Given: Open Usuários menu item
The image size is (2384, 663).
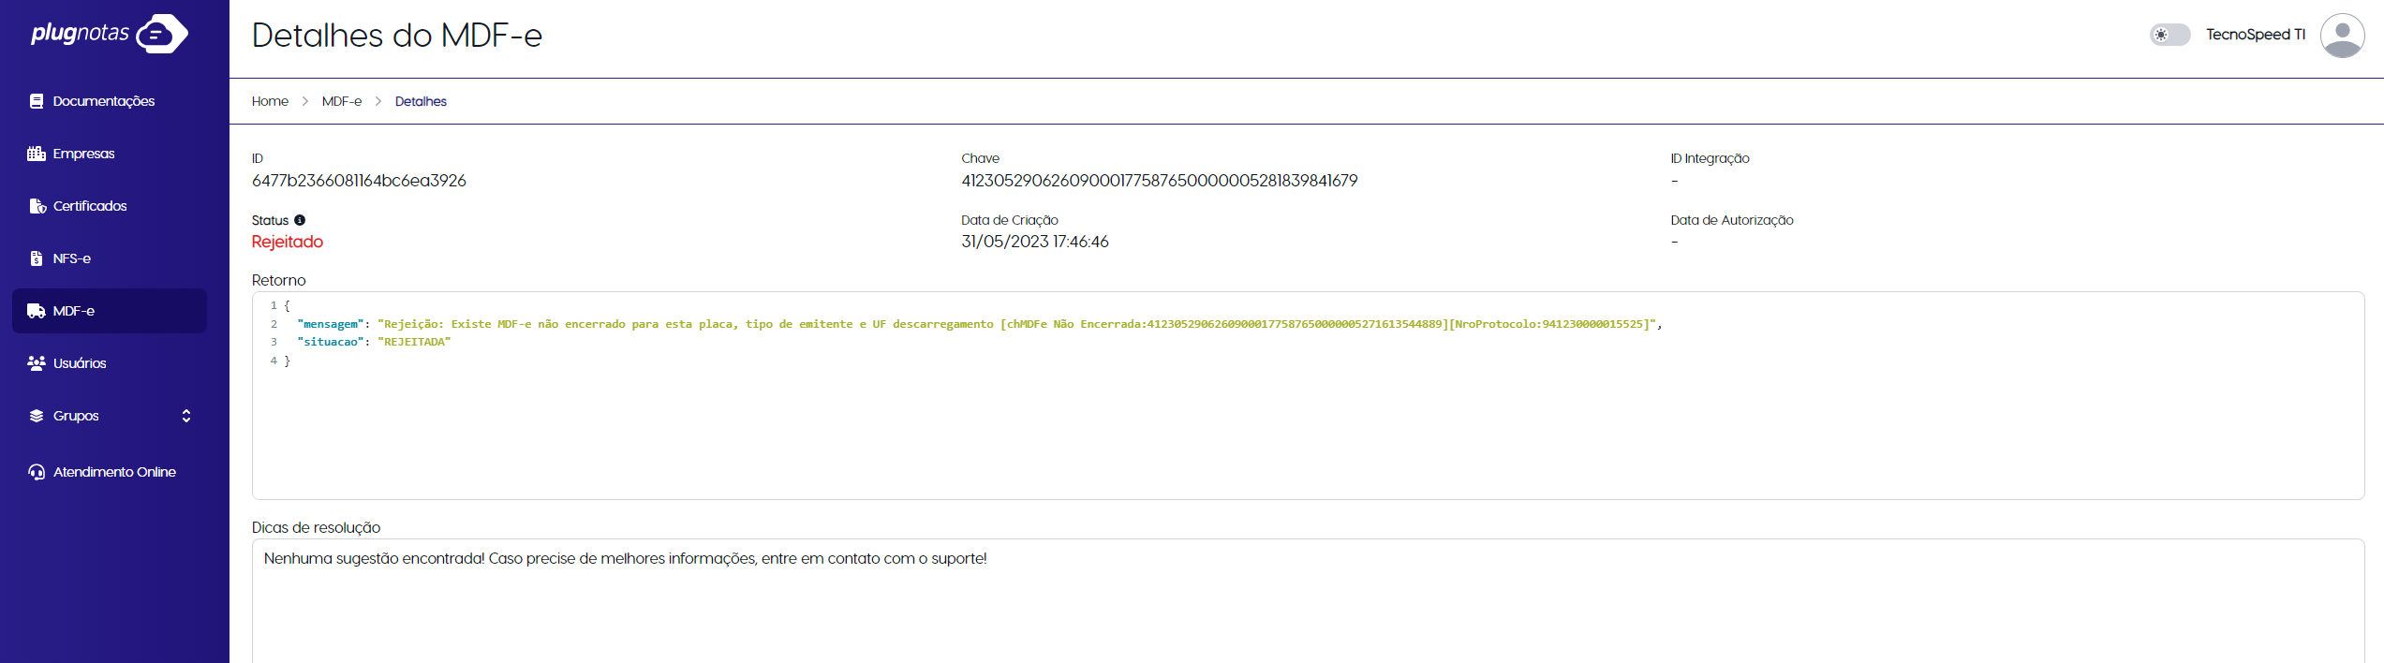Looking at the screenshot, I should [110, 363].
